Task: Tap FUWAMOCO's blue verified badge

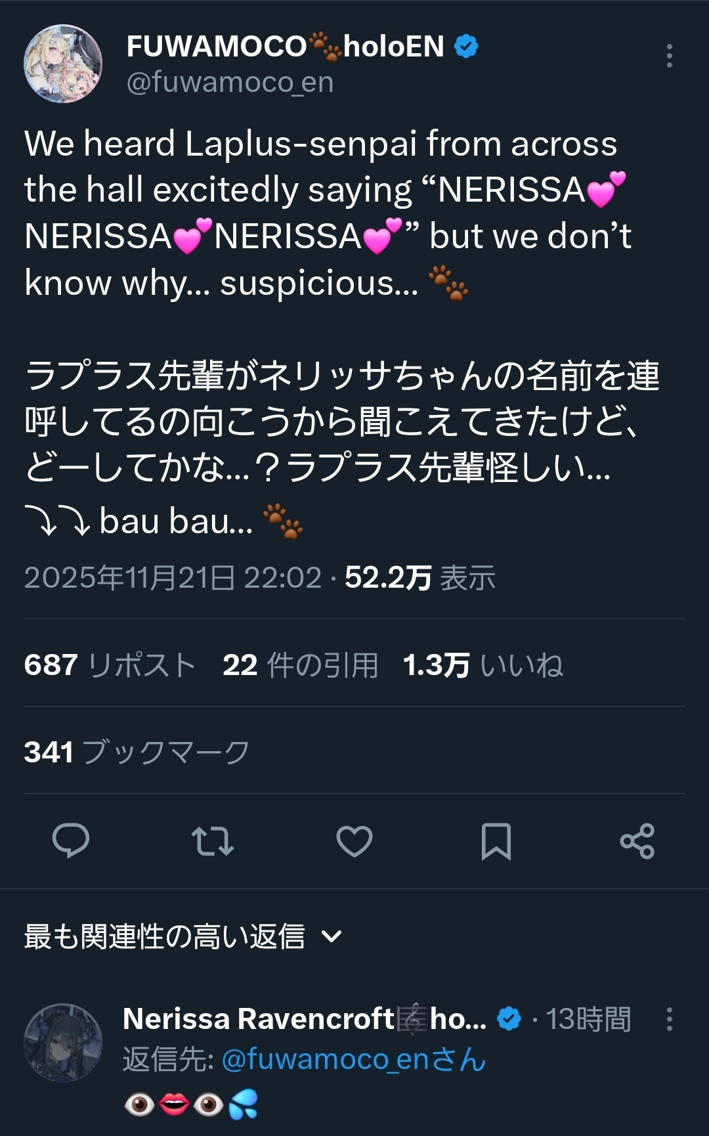Action: coord(467,47)
